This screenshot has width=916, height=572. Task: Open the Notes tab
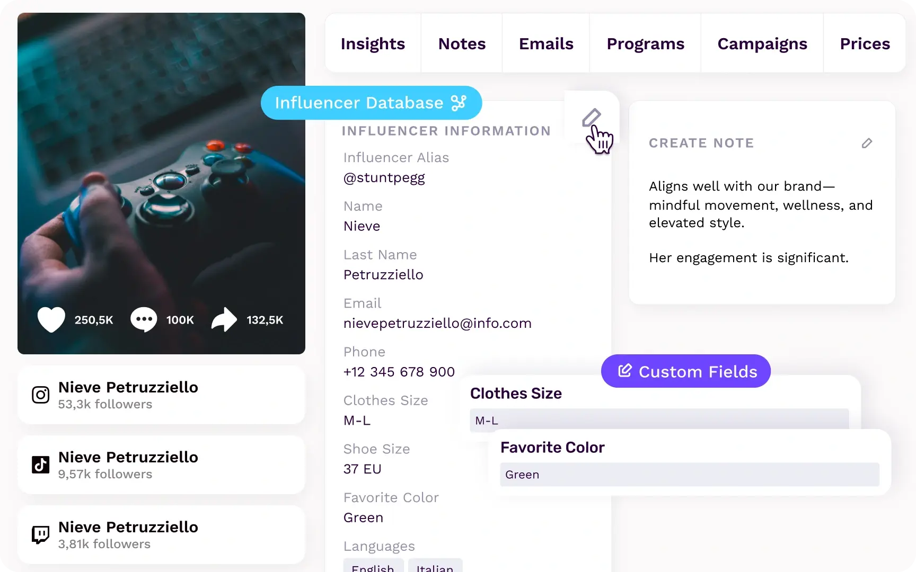point(462,43)
